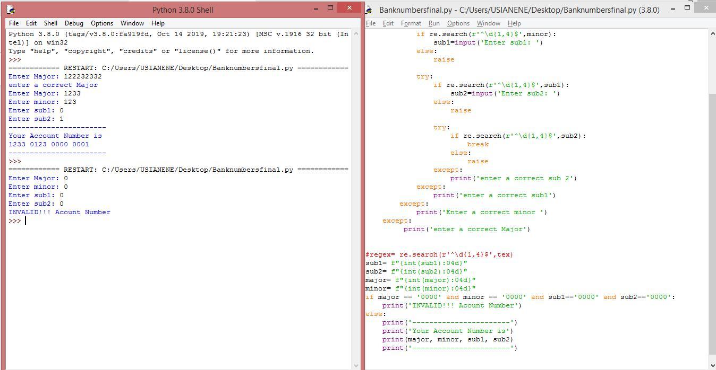
Task: Minimize the Banknumbersfinal.py editor window
Action: tap(674, 8)
